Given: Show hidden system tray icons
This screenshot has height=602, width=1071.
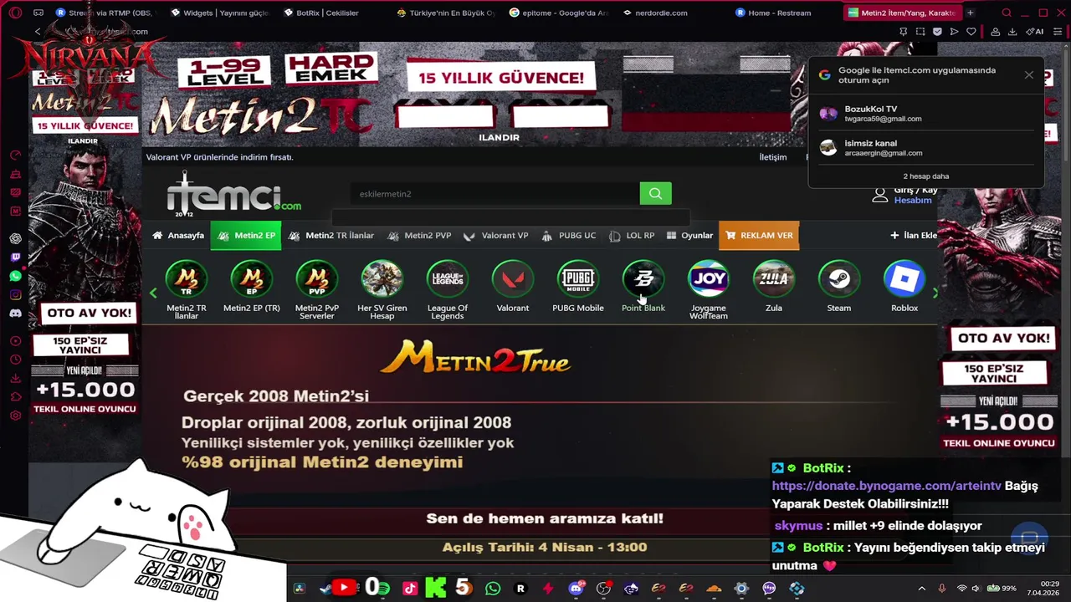Looking at the screenshot, I should tap(922, 589).
